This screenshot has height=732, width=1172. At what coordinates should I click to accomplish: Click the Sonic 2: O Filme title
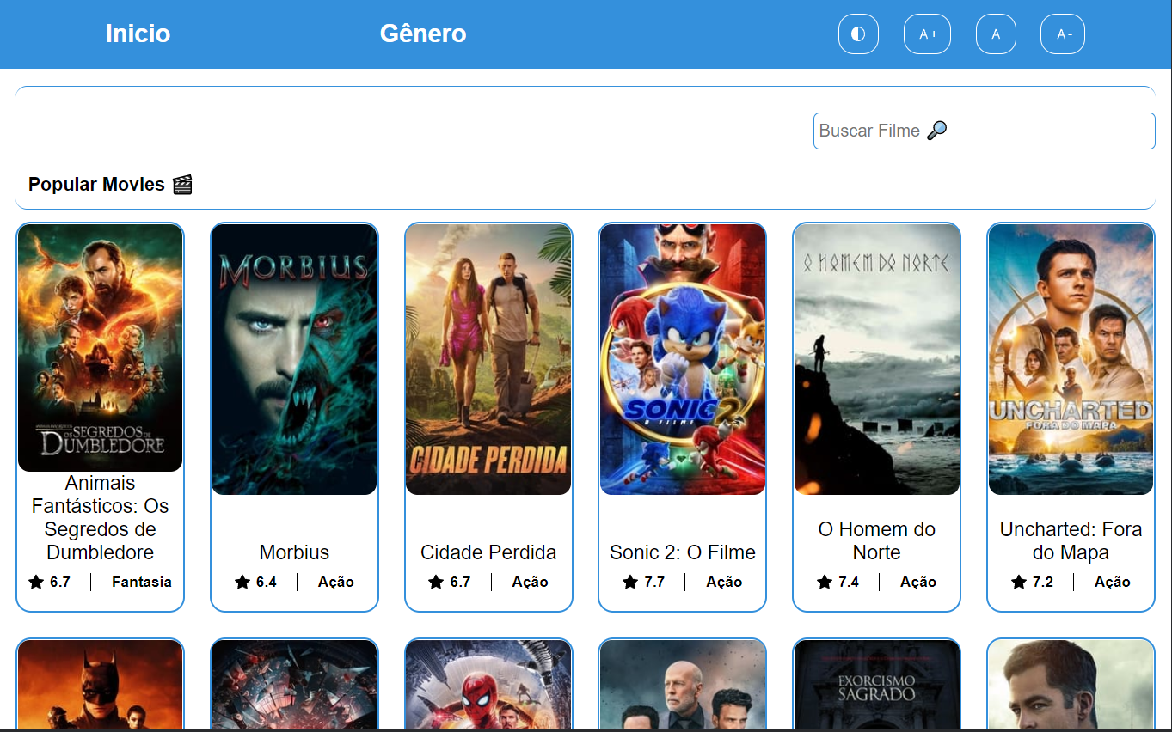click(683, 552)
